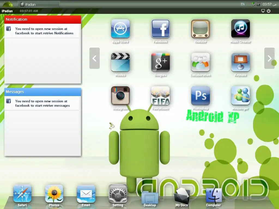Click the Android start orb
The width and height of the screenshot is (279, 209).
pyautogui.click(x=8, y=4)
